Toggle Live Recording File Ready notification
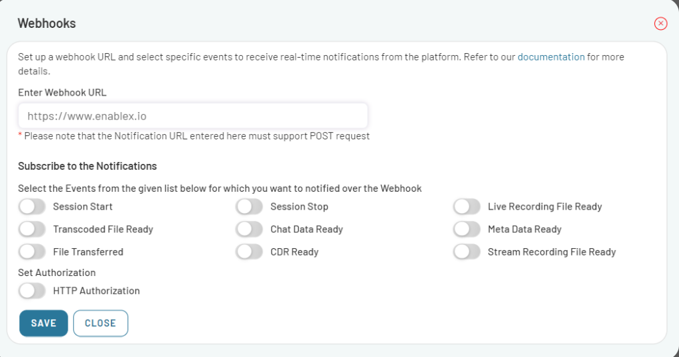Screen dimensions: 679x357 click(x=467, y=206)
